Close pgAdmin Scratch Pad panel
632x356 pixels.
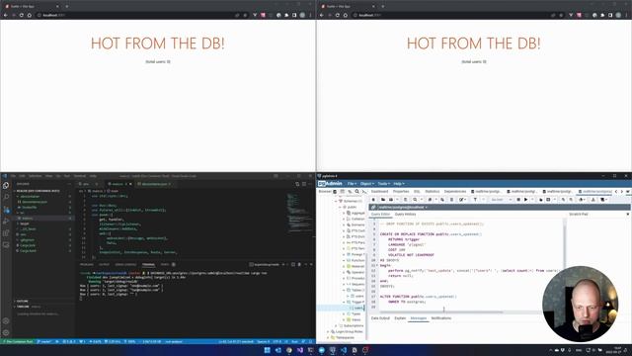coord(628,215)
